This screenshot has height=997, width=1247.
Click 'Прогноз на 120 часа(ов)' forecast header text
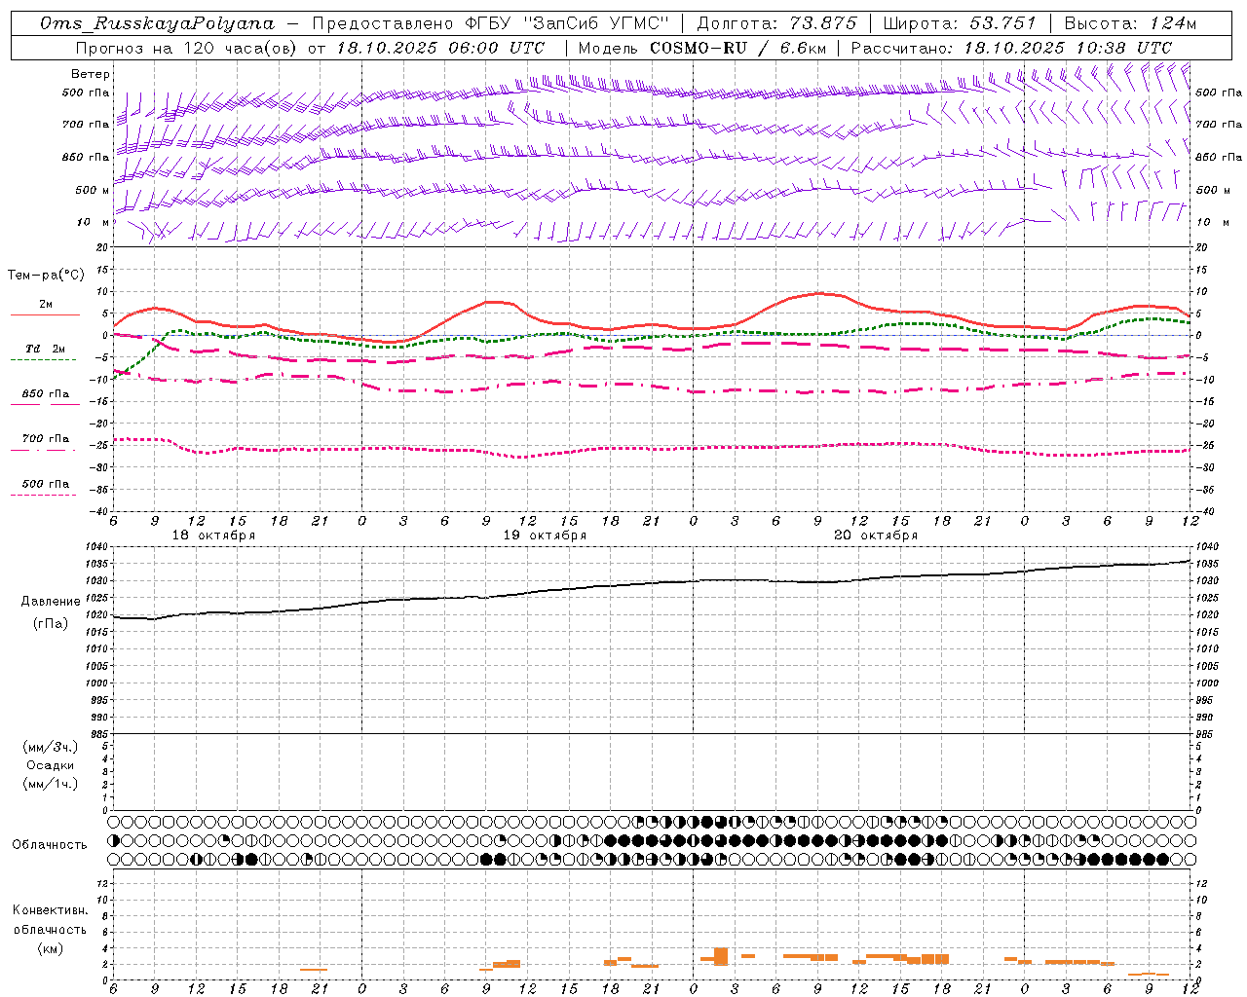point(188,48)
